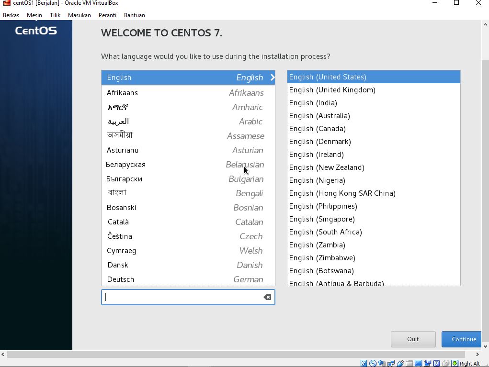Choose English (Philippines) locale
This screenshot has width=489, height=367.
pyautogui.click(x=374, y=206)
